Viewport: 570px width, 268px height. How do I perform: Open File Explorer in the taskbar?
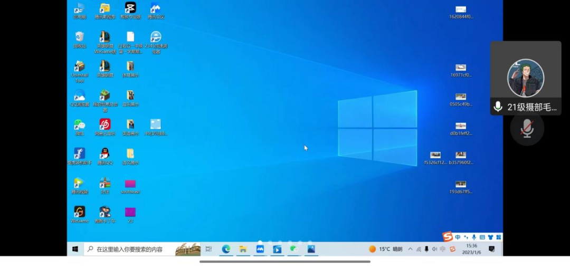[x=243, y=249]
